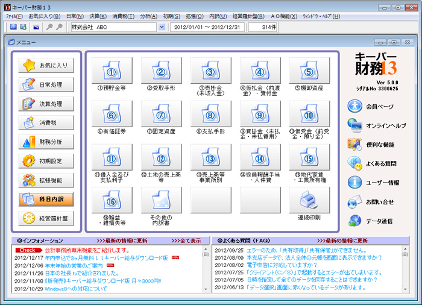
Task: Open the ⑭役員報酬手当・人件費 icon
Action: (260, 157)
